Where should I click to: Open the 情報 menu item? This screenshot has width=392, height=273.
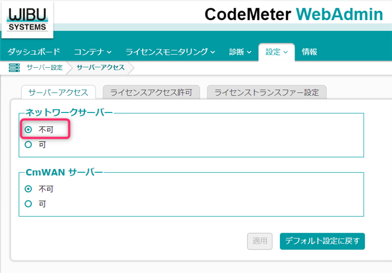309,52
